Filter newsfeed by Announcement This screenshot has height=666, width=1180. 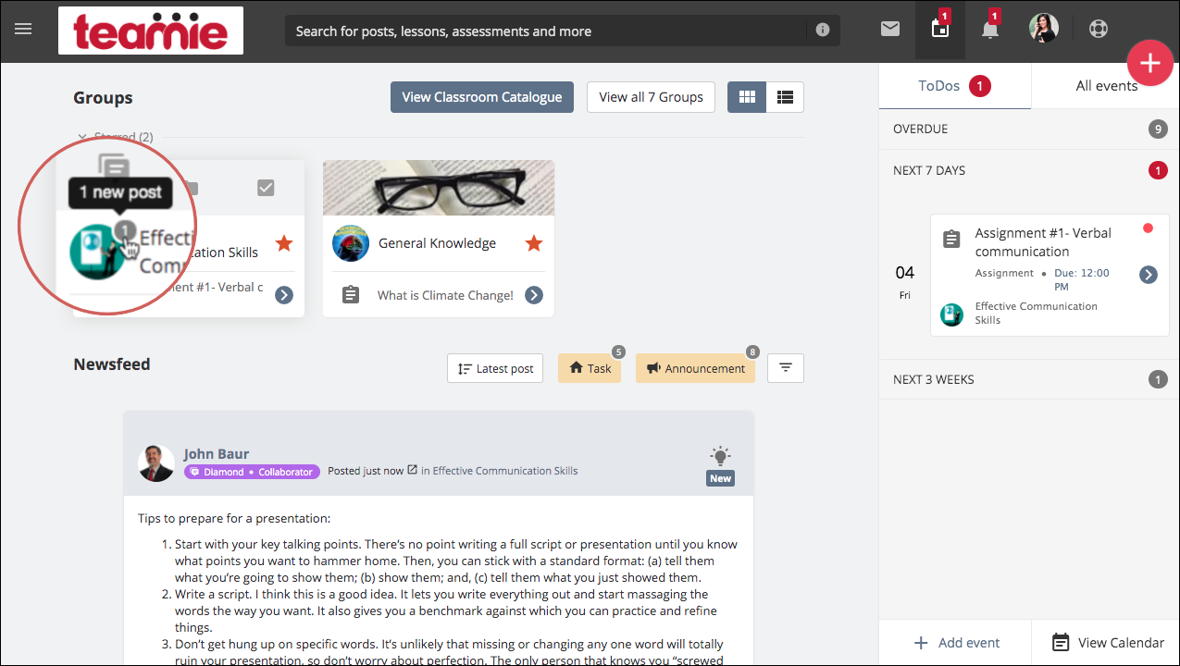point(695,368)
